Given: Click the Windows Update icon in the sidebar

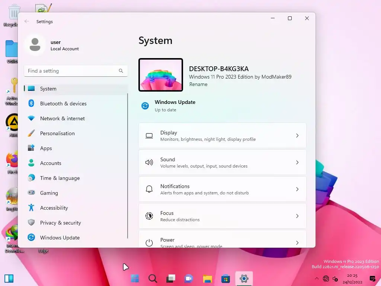Looking at the screenshot, I should pyautogui.click(x=31, y=237).
